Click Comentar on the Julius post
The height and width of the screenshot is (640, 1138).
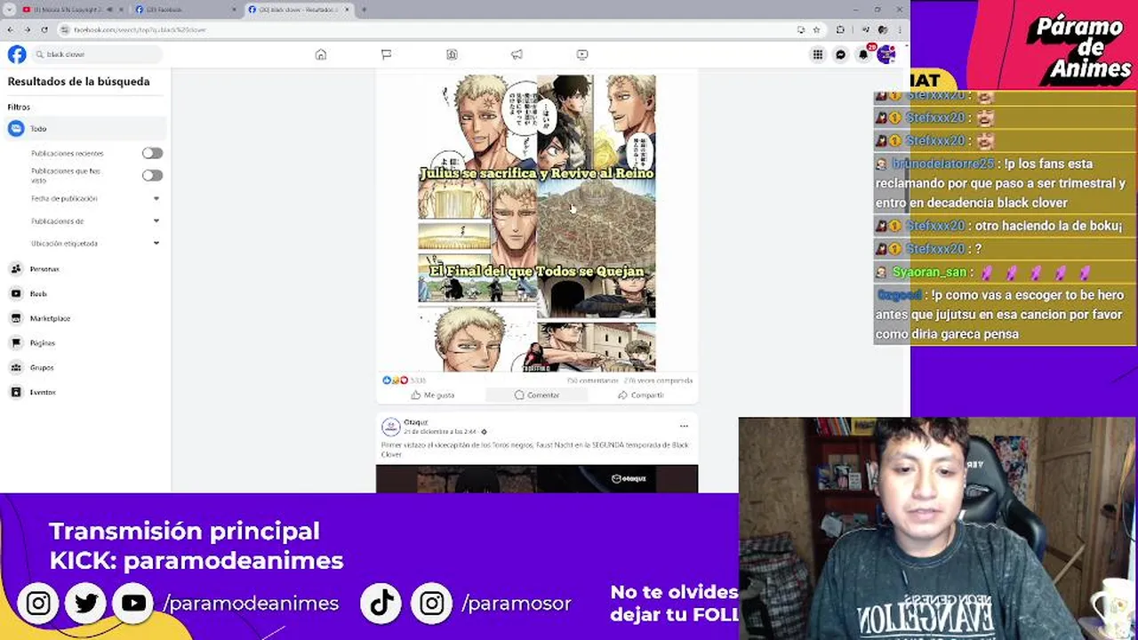pos(537,395)
